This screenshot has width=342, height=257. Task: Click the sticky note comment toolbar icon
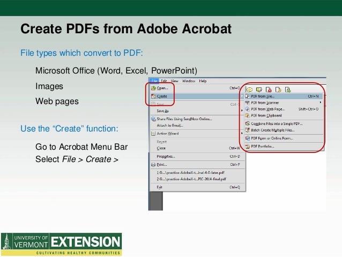point(249,90)
